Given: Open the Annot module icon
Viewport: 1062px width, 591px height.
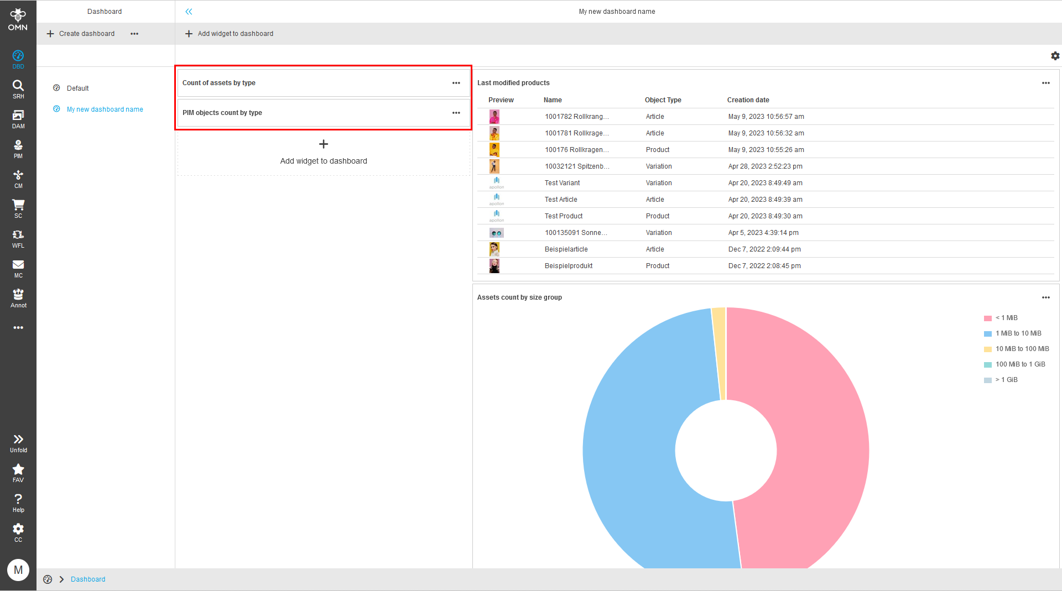Looking at the screenshot, I should coord(18,297).
